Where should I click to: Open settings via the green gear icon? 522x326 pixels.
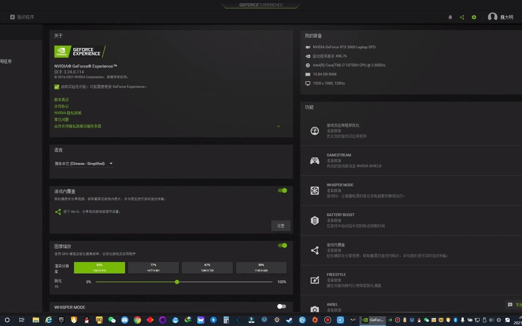(x=474, y=17)
